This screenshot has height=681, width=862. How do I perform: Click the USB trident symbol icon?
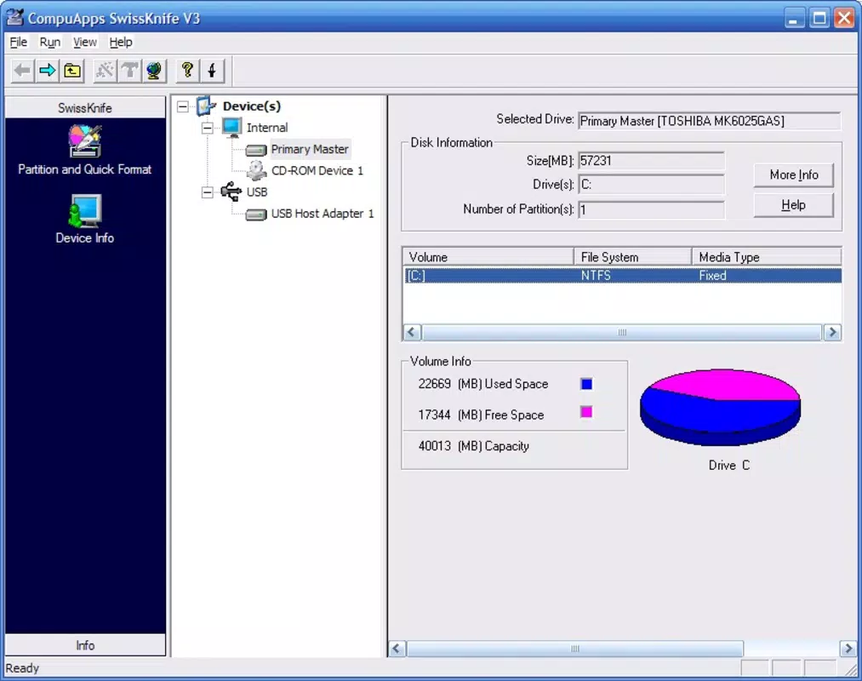231,192
